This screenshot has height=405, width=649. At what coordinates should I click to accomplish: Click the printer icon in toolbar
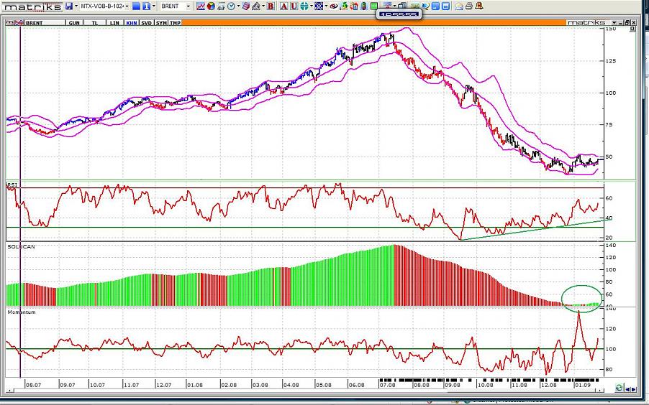coord(469,6)
